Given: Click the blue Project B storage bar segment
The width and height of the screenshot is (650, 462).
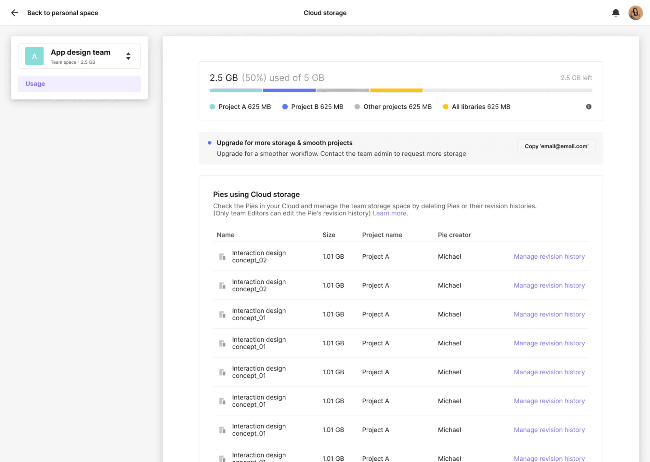Looking at the screenshot, I should [x=289, y=90].
